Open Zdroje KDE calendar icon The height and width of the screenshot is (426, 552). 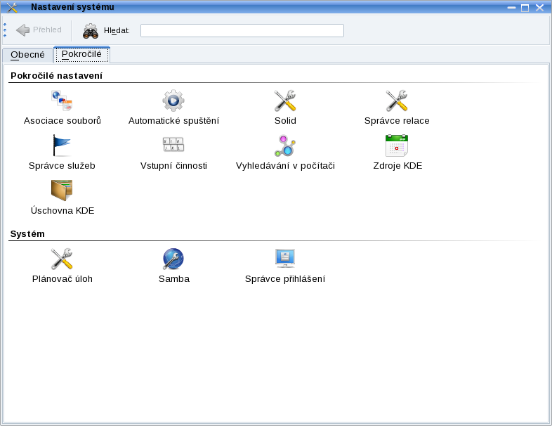point(397,146)
